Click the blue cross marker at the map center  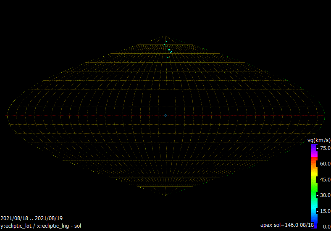pyautogui.click(x=165, y=116)
